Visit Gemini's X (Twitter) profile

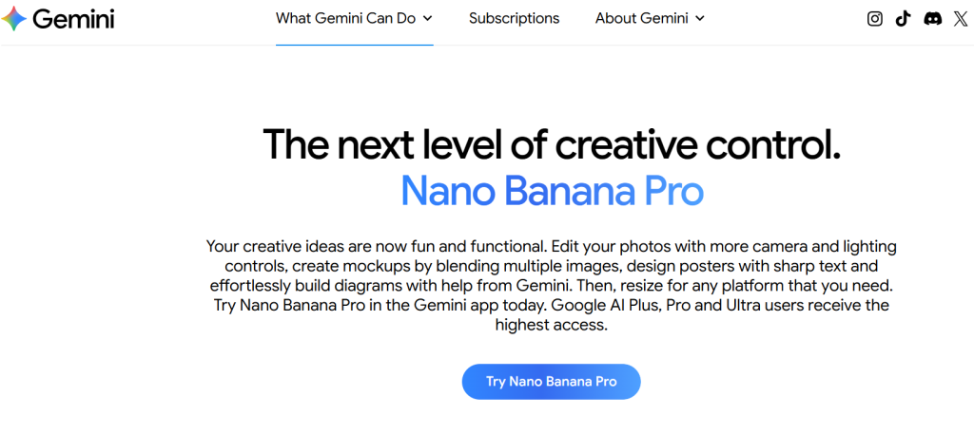tap(960, 18)
